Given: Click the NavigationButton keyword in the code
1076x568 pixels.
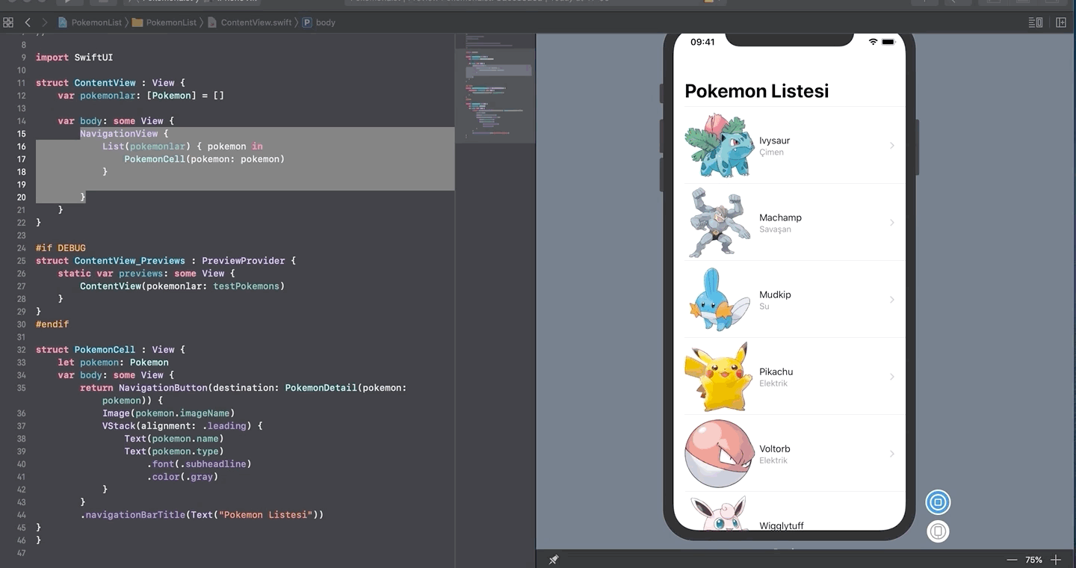Looking at the screenshot, I should (x=163, y=388).
